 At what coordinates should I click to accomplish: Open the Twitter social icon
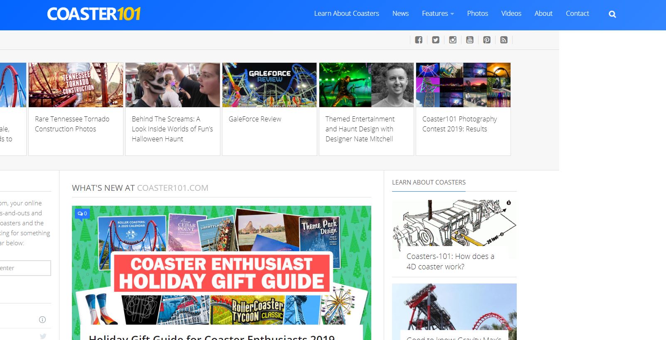pyautogui.click(x=436, y=40)
